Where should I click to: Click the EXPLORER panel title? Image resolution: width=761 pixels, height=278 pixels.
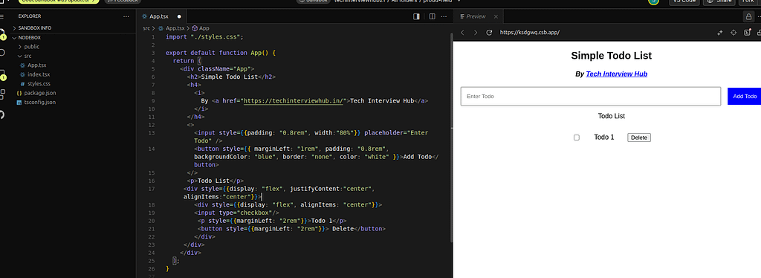pos(30,16)
